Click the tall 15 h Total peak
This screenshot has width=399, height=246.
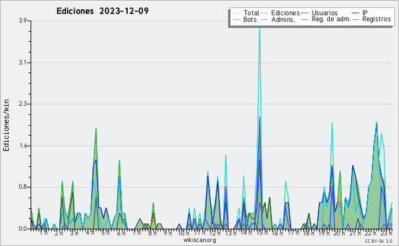click(x=259, y=28)
